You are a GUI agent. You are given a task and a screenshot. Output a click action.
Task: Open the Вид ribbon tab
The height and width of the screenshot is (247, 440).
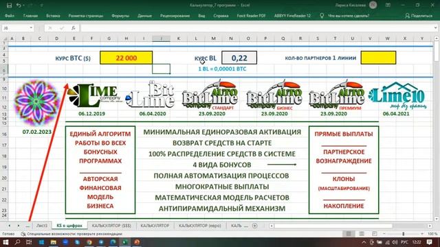click(x=201, y=16)
